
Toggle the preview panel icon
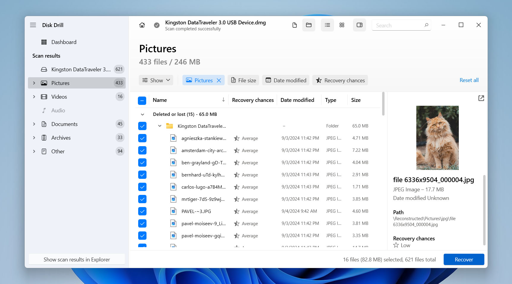pos(360,25)
